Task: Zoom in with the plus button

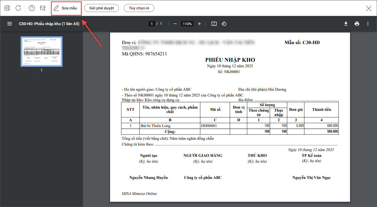Action: pos(200,24)
